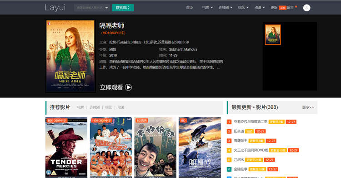The width and height of the screenshot is (341, 178).
Task: Open the Tender Mercies poster
Action: click(x=66, y=148)
